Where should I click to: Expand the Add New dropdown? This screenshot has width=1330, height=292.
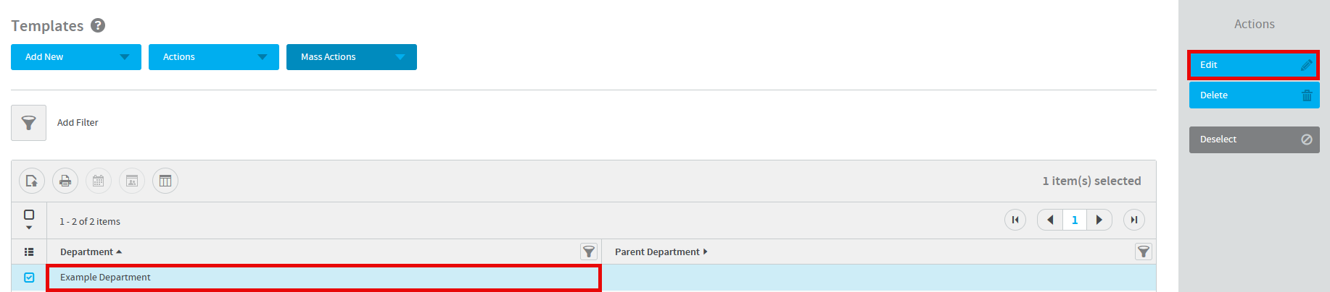[x=76, y=57]
